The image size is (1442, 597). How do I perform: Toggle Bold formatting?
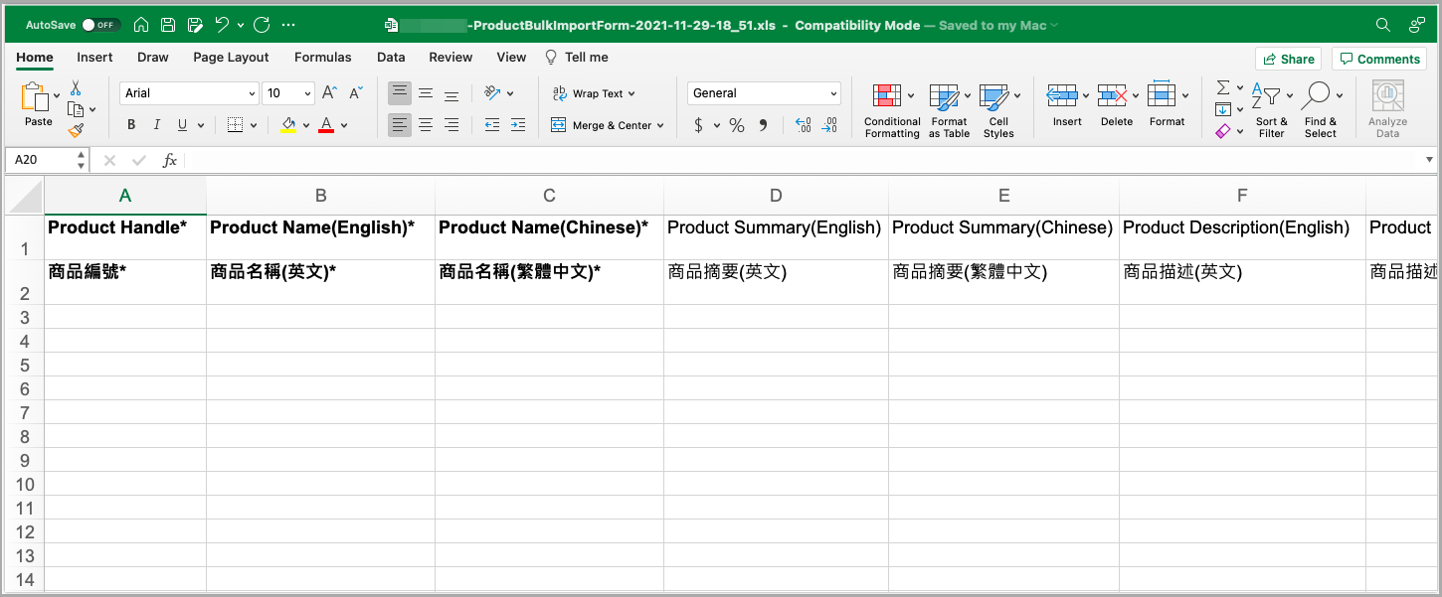pos(131,125)
